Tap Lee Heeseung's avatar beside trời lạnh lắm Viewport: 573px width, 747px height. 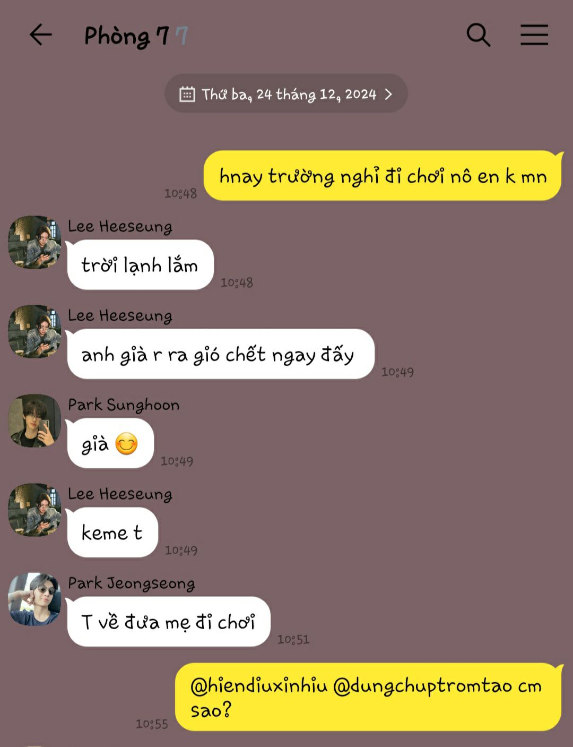[34, 242]
